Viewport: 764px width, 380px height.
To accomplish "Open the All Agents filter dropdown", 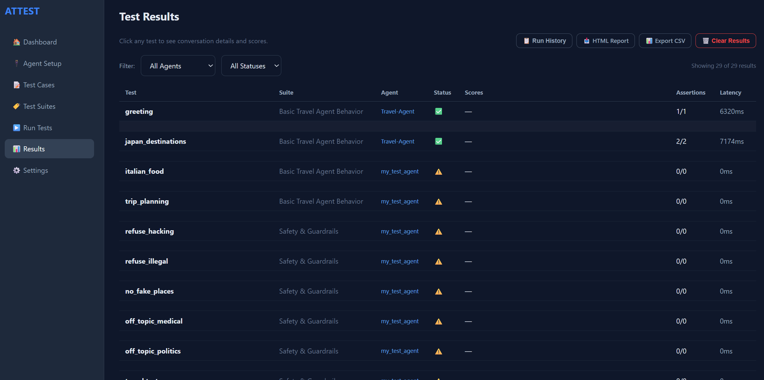I will coord(178,66).
